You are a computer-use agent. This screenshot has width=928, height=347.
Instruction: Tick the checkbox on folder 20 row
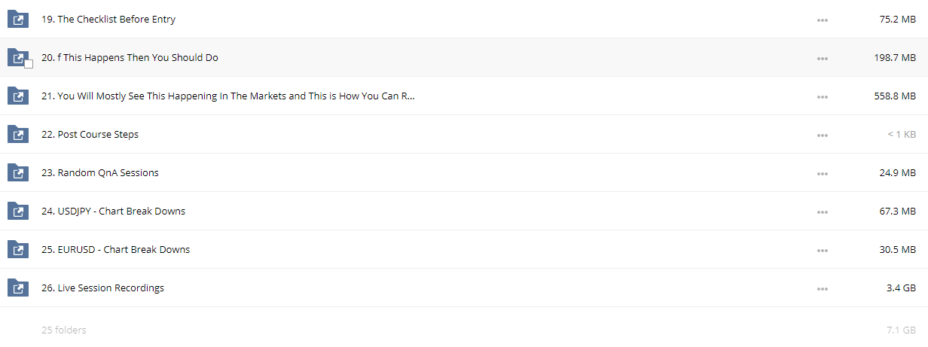29,64
